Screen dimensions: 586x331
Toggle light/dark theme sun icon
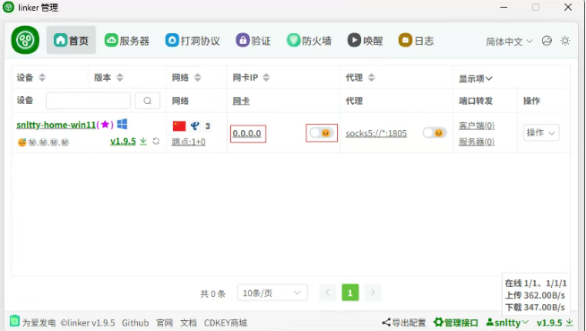(x=565, y=40)
